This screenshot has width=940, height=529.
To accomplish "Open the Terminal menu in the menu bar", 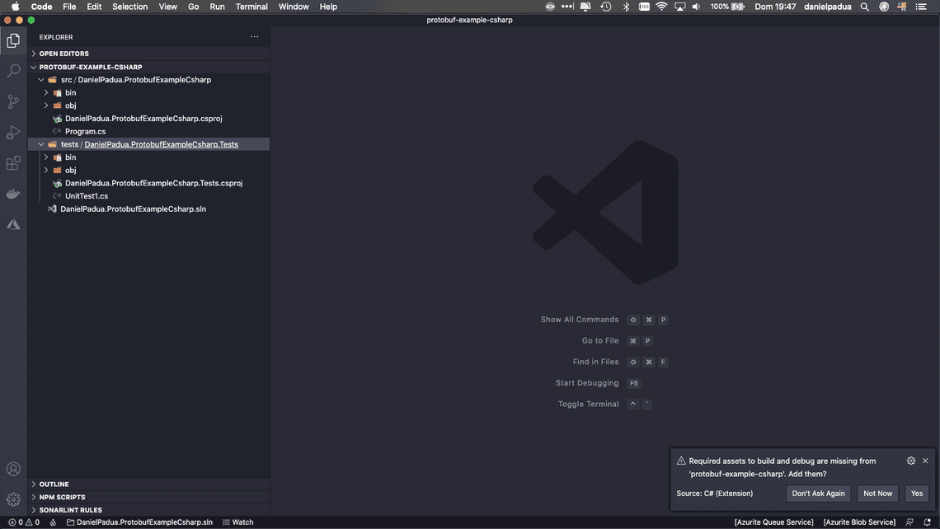I will [251, 7].
